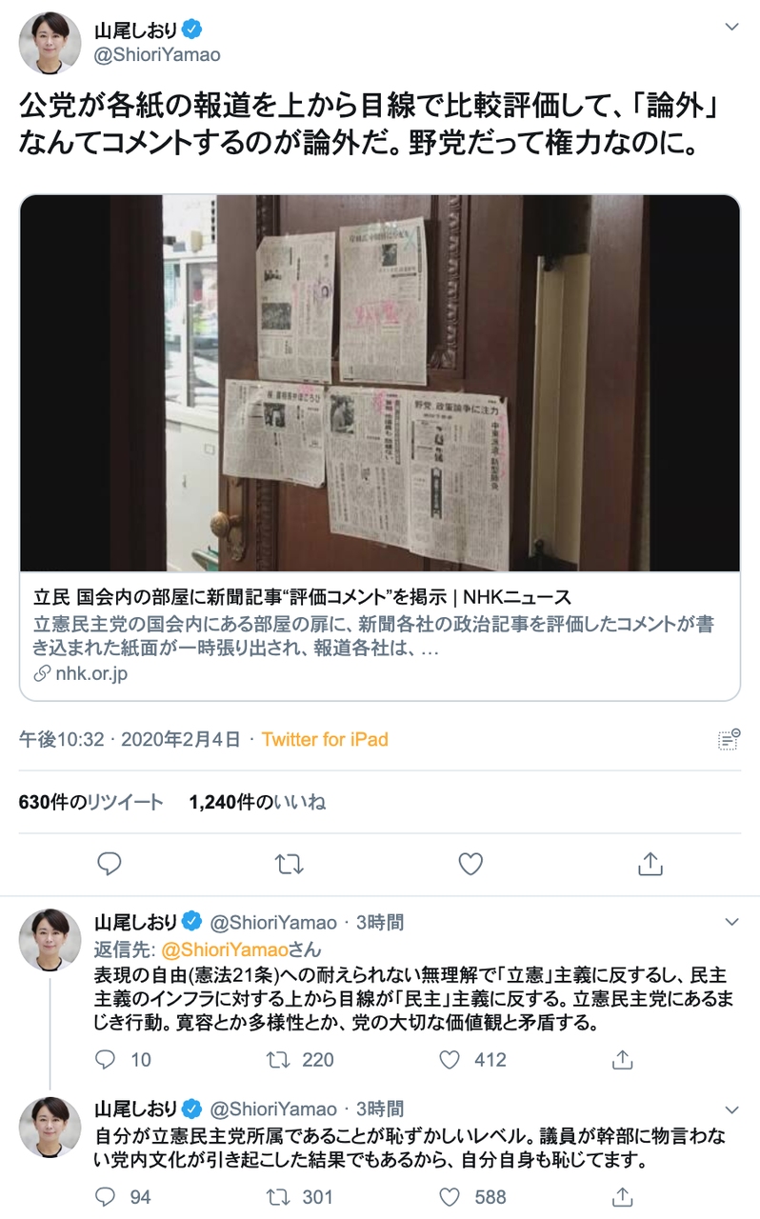Share the main tweet
This screenshot has width=760, height=1219.
coord(650,864)
